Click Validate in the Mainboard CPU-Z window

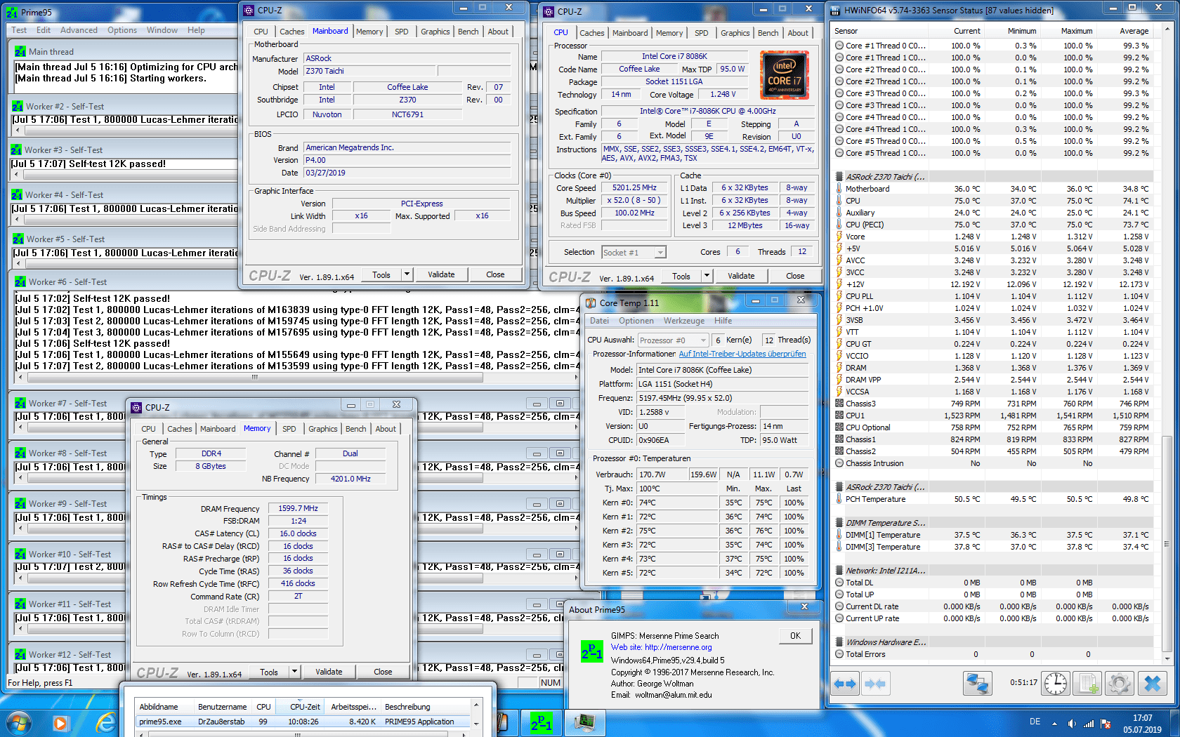441,274
